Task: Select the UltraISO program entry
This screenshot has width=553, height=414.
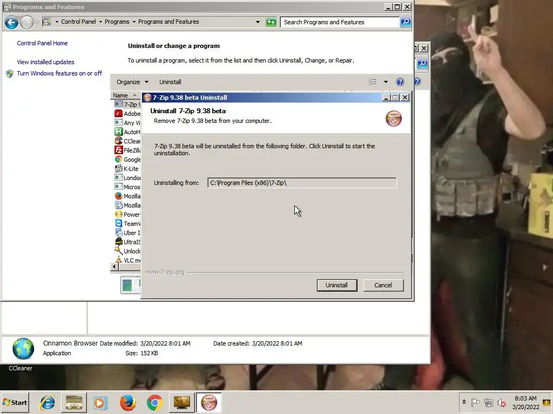Action: pyautogui.click(x=127, y=241)
